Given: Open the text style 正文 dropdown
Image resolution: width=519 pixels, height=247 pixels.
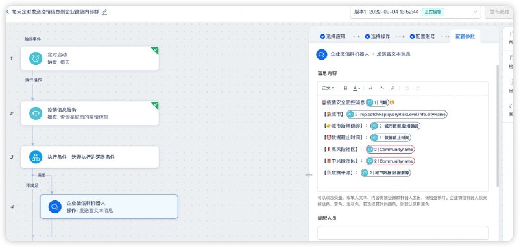Looking at the screenshot, I should (328, 88).
